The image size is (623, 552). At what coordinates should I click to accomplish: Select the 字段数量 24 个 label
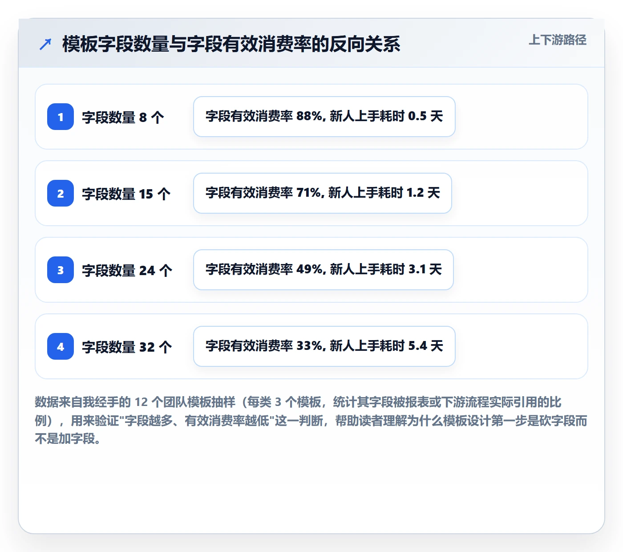[127, 270]
